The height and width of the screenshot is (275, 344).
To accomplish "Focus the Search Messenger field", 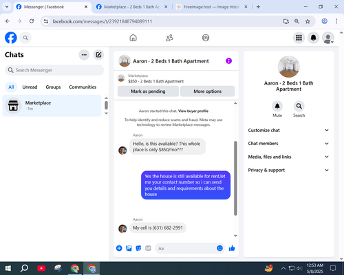I will 54,70.
